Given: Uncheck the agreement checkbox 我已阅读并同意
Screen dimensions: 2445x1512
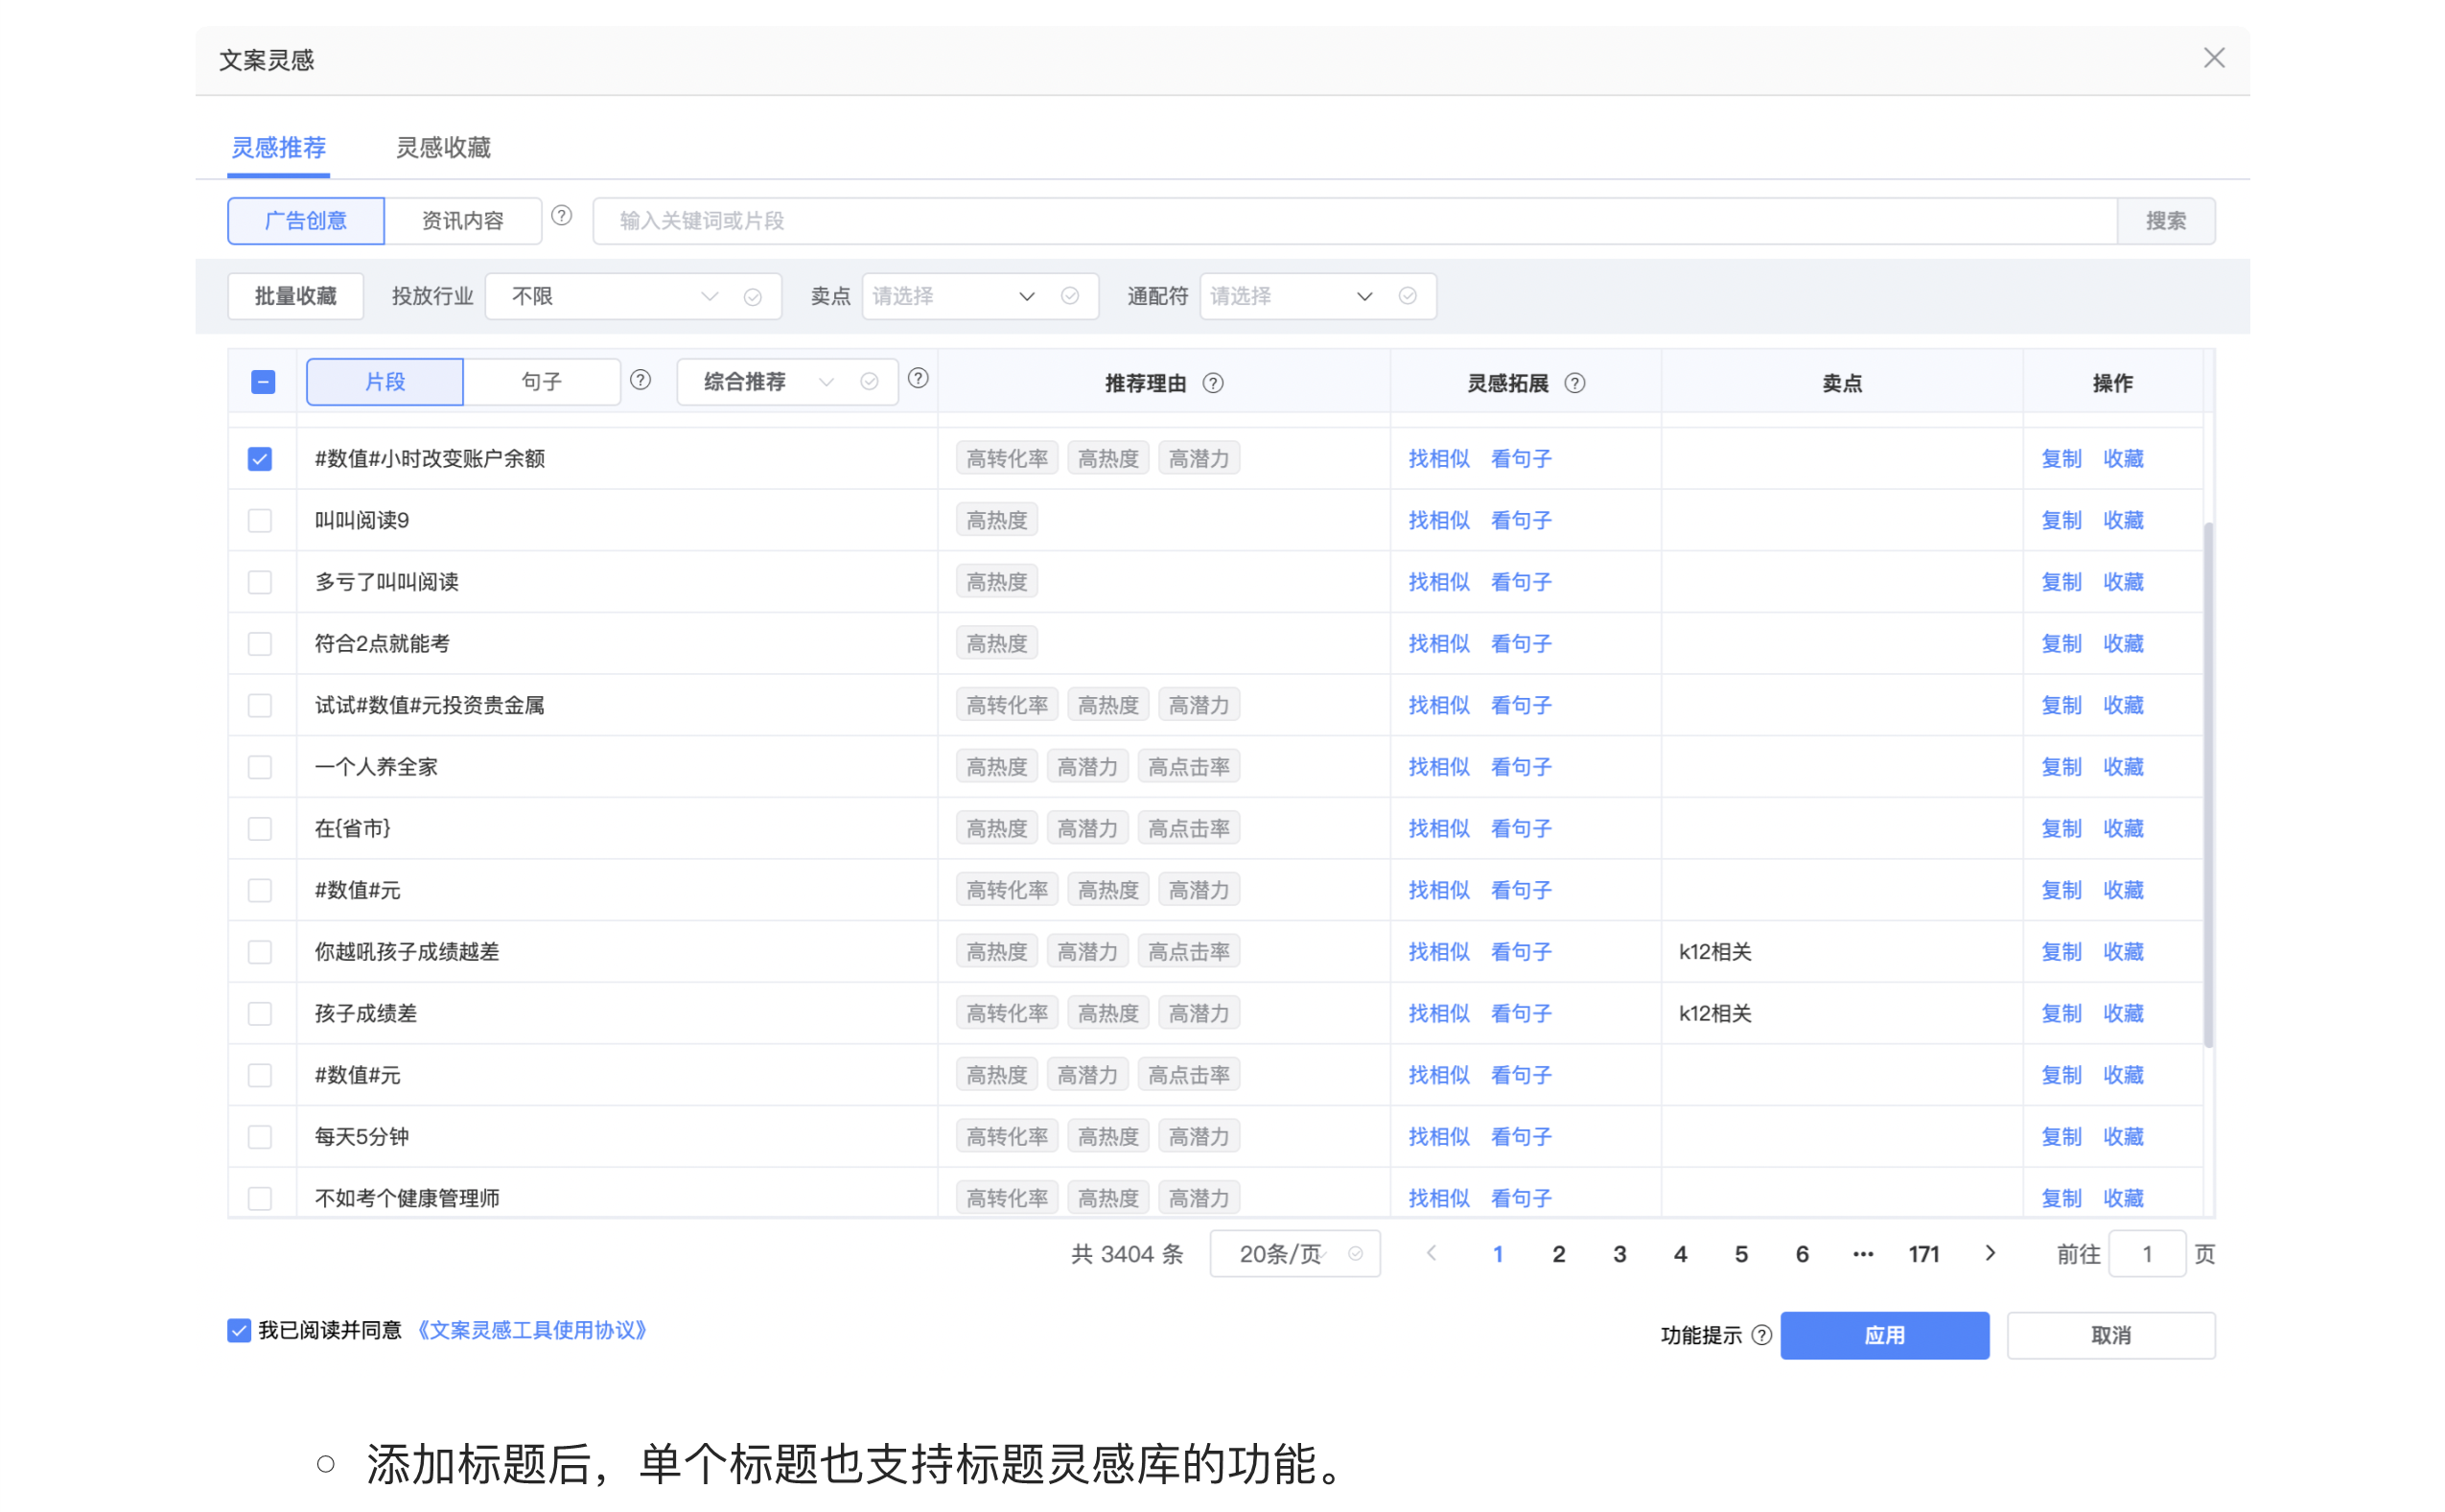Looking at the screenshot, I should click(x=238, y=1331).
